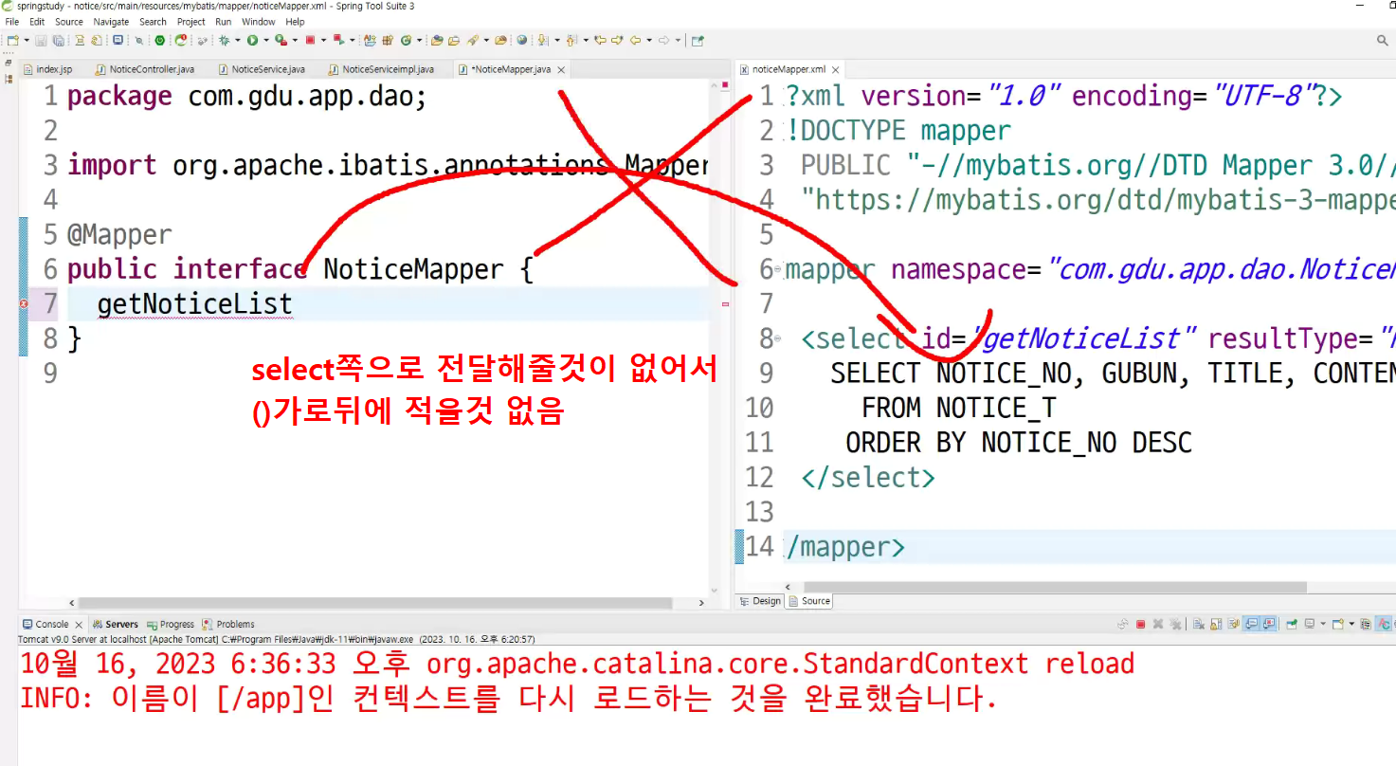Open the Progress view tab
This screenshot has width=1396, height=766.
click(x=171, y=625)
